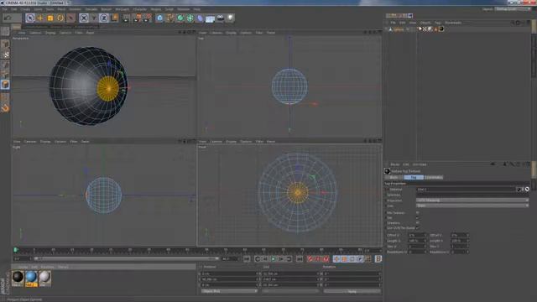
Task: Open the Script menu
Action: click(169, 9)
